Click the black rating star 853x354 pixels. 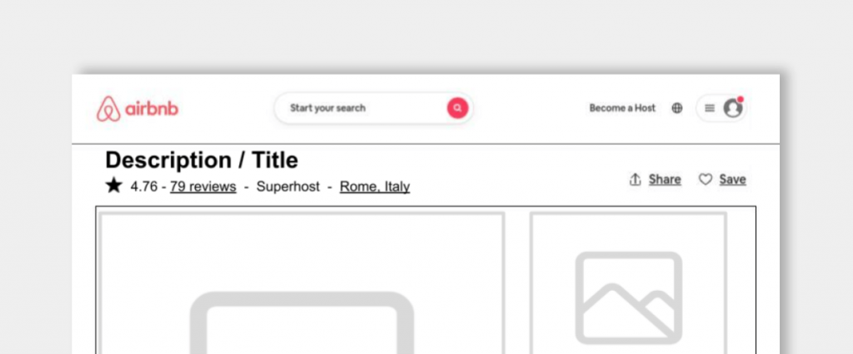pyautogui.click(x=113, y=185)
